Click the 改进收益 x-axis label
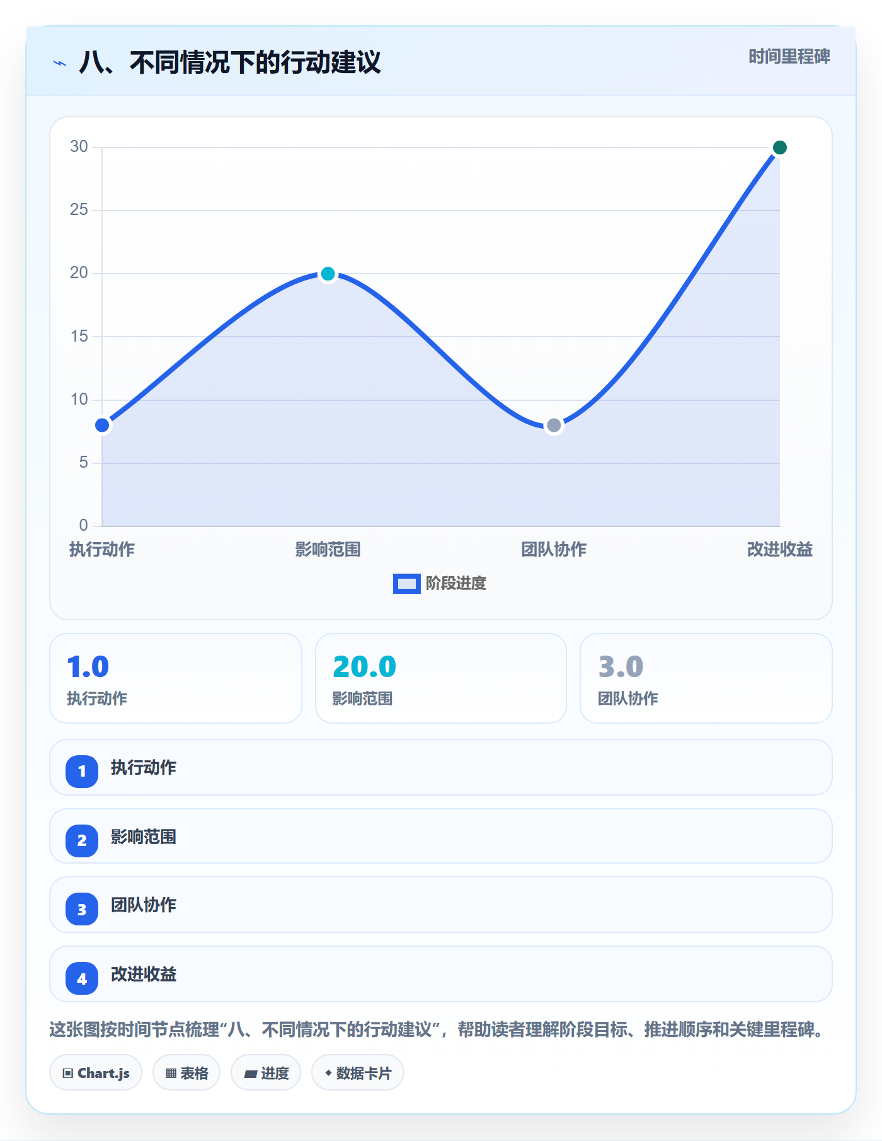 point(779,550)
